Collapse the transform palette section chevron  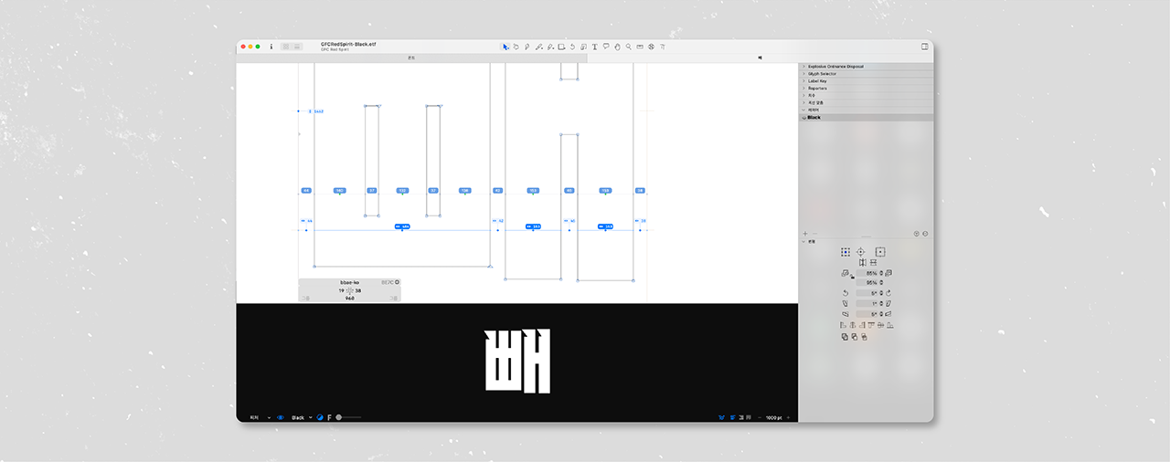pyautogui.click(x=803, y=242)
